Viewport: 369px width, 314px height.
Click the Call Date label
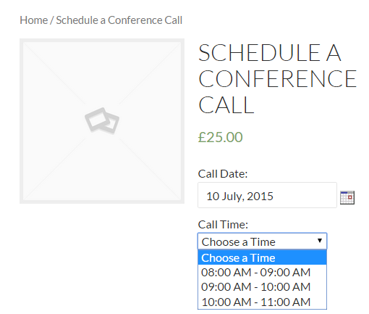click(x=223, y=173)
